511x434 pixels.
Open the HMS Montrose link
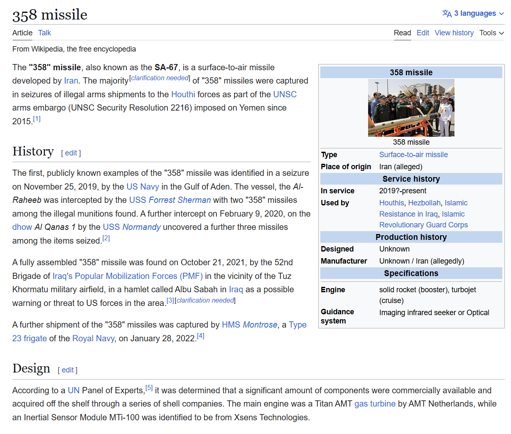[x=250, y=325]
